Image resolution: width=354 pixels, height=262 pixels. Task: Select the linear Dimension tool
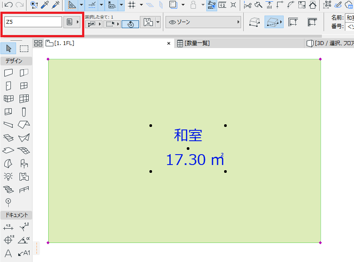click(8, 227)
